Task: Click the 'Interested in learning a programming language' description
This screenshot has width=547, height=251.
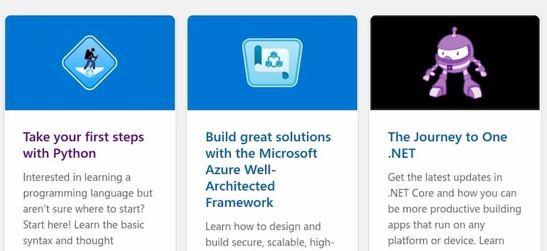Action: [x=88, y=209]
